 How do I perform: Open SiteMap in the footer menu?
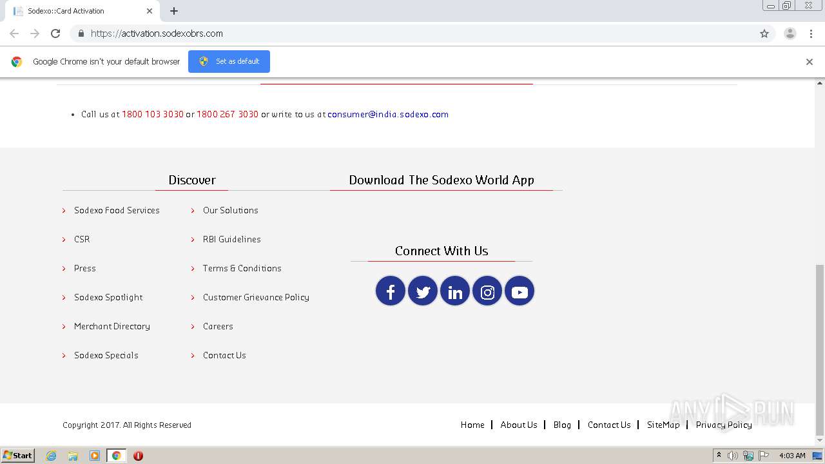click(663, 425)
